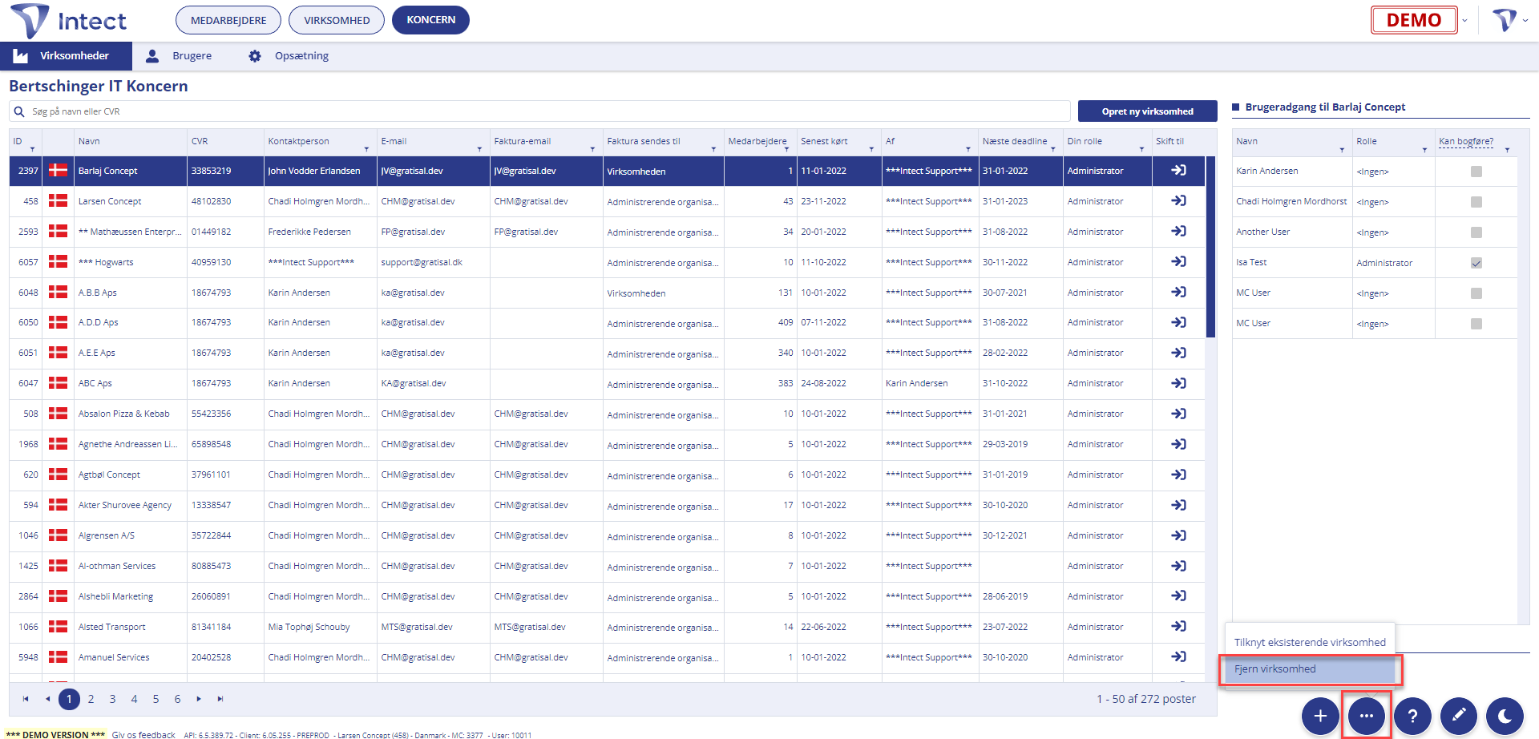This screenshot has height=739, width=1539.
Task: Open the VIRKSOMHED section
Action: point(337,20)
